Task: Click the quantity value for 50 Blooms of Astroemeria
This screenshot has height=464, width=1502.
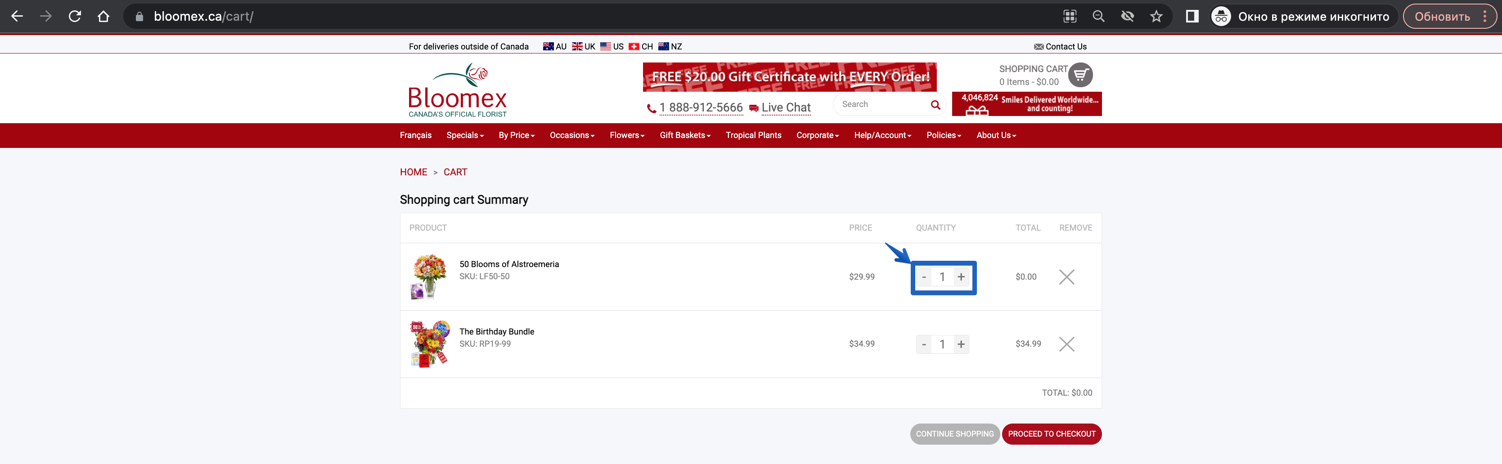Action: pos(942,277)
